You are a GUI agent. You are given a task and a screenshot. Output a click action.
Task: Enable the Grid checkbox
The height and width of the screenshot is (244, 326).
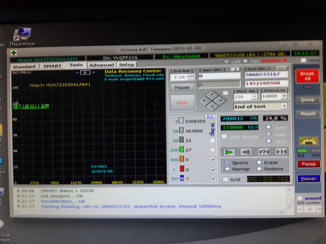coord(225,179)
